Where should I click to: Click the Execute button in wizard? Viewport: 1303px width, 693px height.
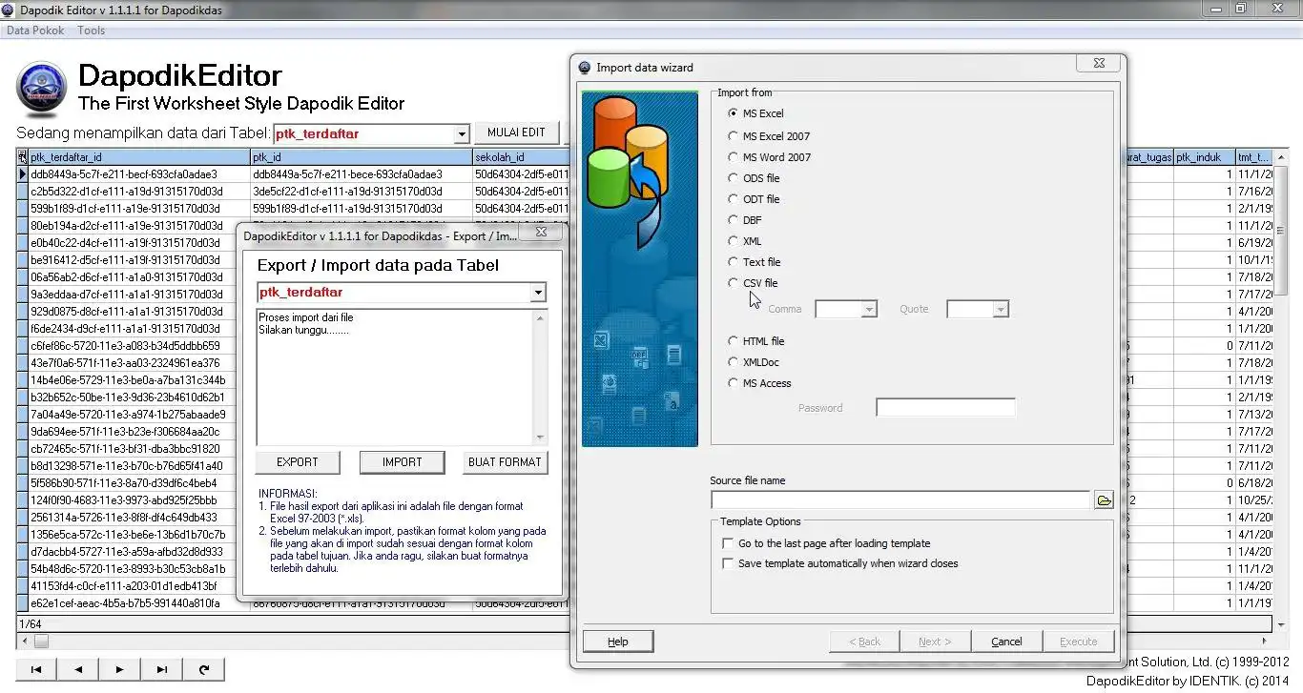tap(1079, 642)
